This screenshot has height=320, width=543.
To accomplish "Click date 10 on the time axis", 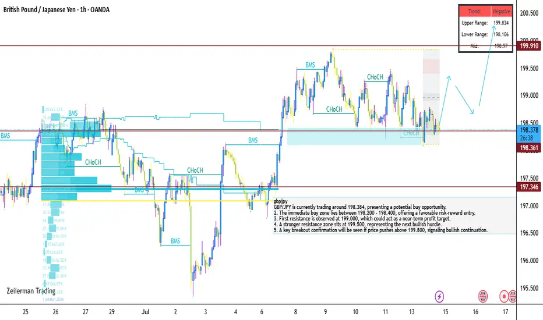I will click(x=355, y=312).
